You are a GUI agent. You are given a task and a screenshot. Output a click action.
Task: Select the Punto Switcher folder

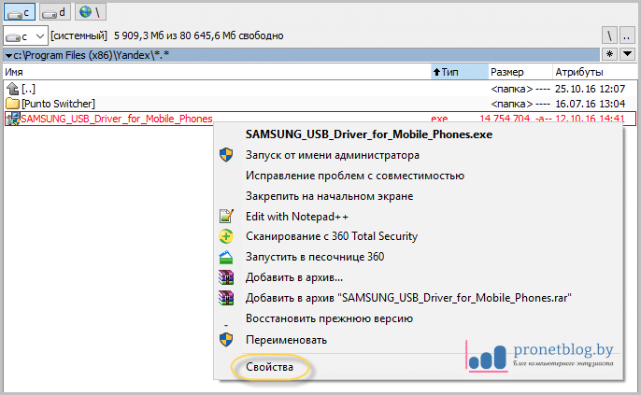320,104
